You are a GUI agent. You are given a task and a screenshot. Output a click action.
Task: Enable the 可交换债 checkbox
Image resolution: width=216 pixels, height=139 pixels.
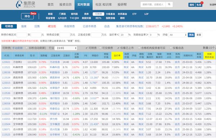(100, 48)
